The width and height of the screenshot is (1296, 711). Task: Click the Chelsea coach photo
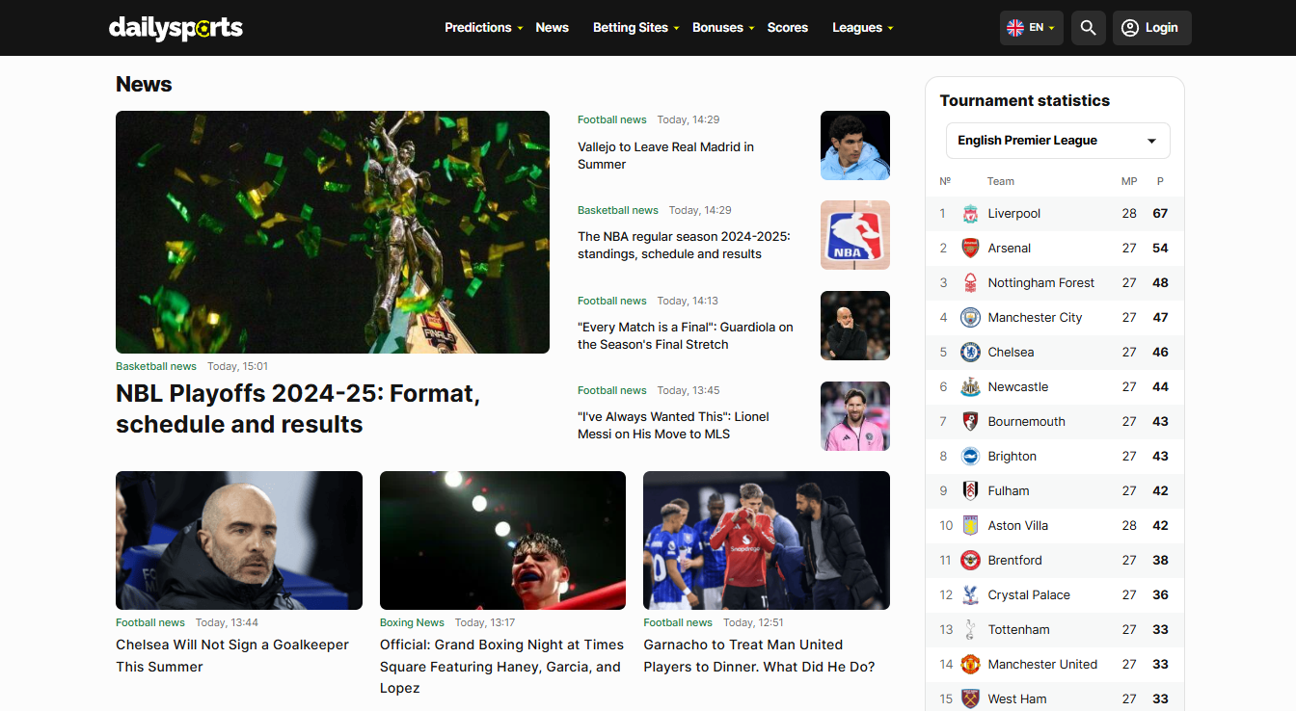pos(239,540)
